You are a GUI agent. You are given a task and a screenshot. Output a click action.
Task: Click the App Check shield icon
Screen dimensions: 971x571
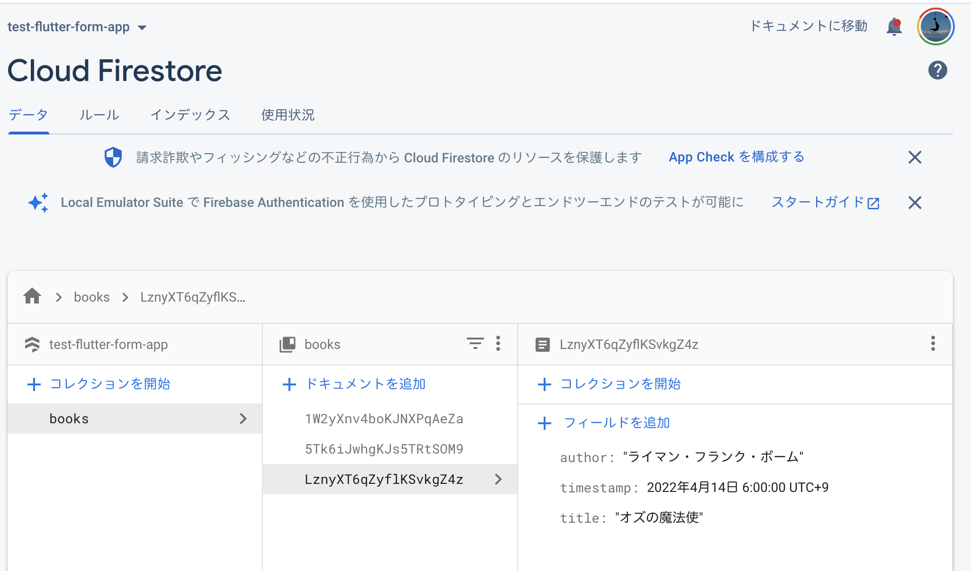(x=113, y=157)
